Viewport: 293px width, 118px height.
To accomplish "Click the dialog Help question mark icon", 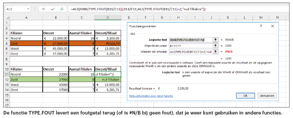I will [261, 26].
